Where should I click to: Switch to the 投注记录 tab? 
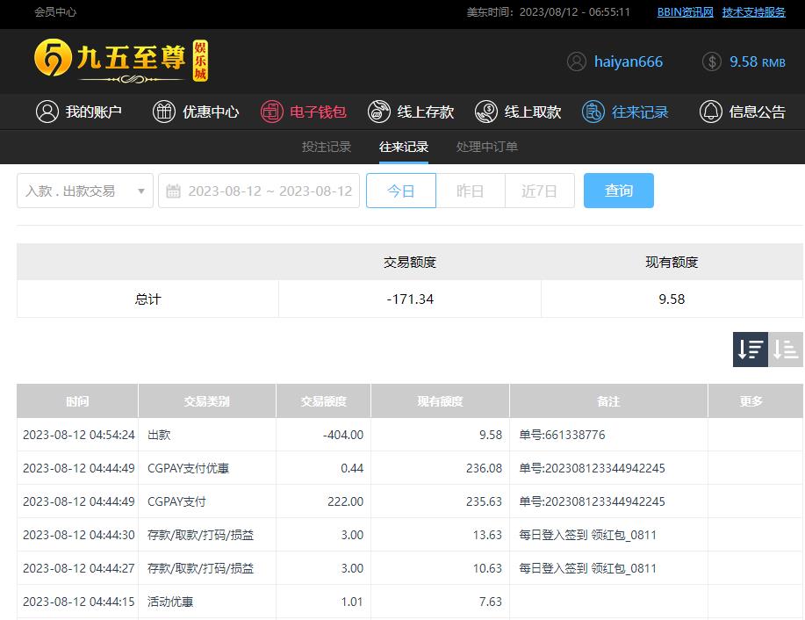[327, 147]
